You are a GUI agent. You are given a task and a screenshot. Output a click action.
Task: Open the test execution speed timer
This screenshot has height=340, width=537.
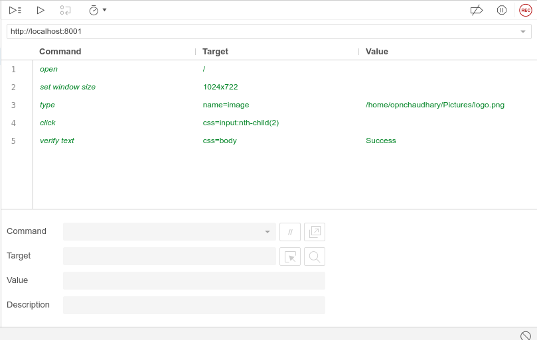point(94,10)
